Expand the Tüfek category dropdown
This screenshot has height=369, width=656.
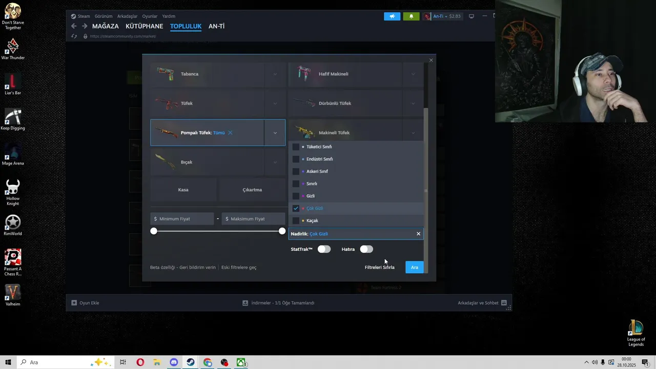point(275,104)
